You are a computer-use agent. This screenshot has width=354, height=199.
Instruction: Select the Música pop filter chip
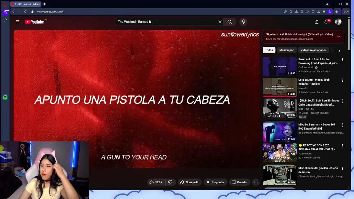point(287,50)
